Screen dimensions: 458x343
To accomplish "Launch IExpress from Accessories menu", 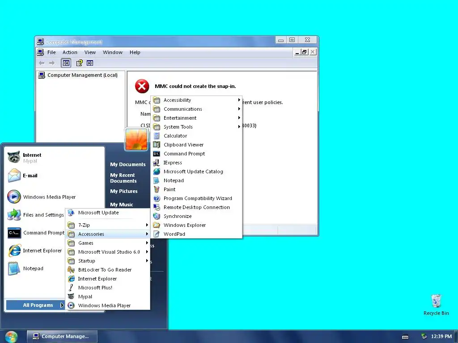I will pyautogui.click(x=196, y=163).
